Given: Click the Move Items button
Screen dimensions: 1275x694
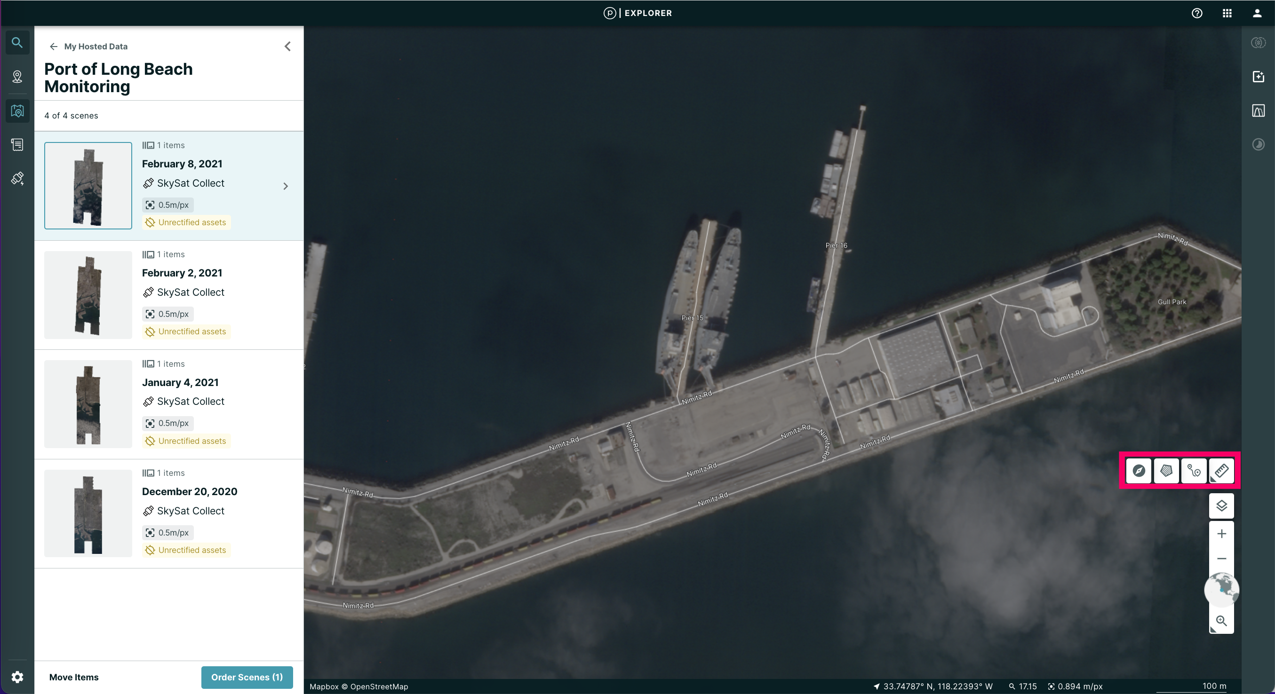Looking at the screenshot, I should [74, 677].
